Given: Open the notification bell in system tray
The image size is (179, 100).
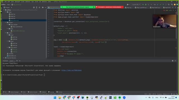Looking at the screenshot, I should (x=176, y=97).
